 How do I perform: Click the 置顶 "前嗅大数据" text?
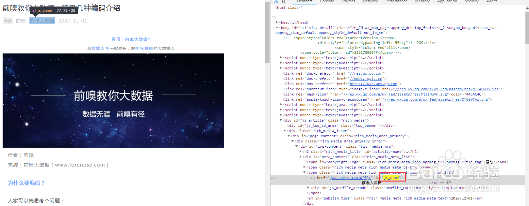131,39
